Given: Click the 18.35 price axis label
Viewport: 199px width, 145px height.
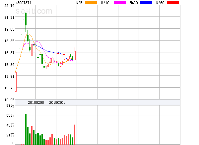Looking at the screenshot, I should coord(10,41).
